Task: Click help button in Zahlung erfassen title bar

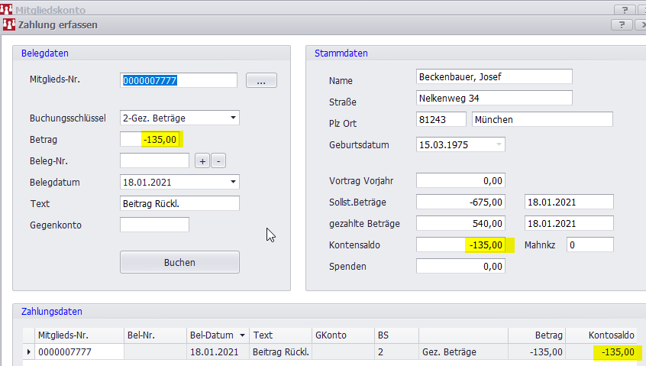Action: click(620, 25)
